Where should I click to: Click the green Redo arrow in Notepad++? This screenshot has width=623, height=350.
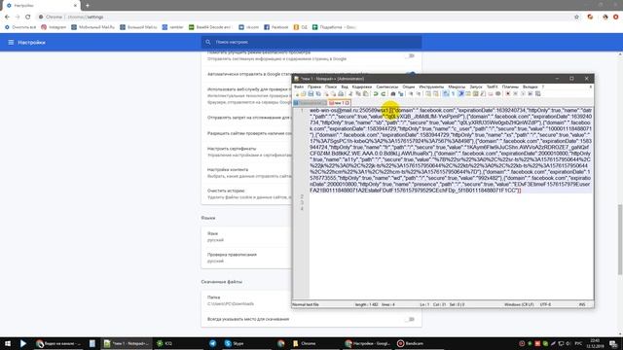[x=384, y=93]
